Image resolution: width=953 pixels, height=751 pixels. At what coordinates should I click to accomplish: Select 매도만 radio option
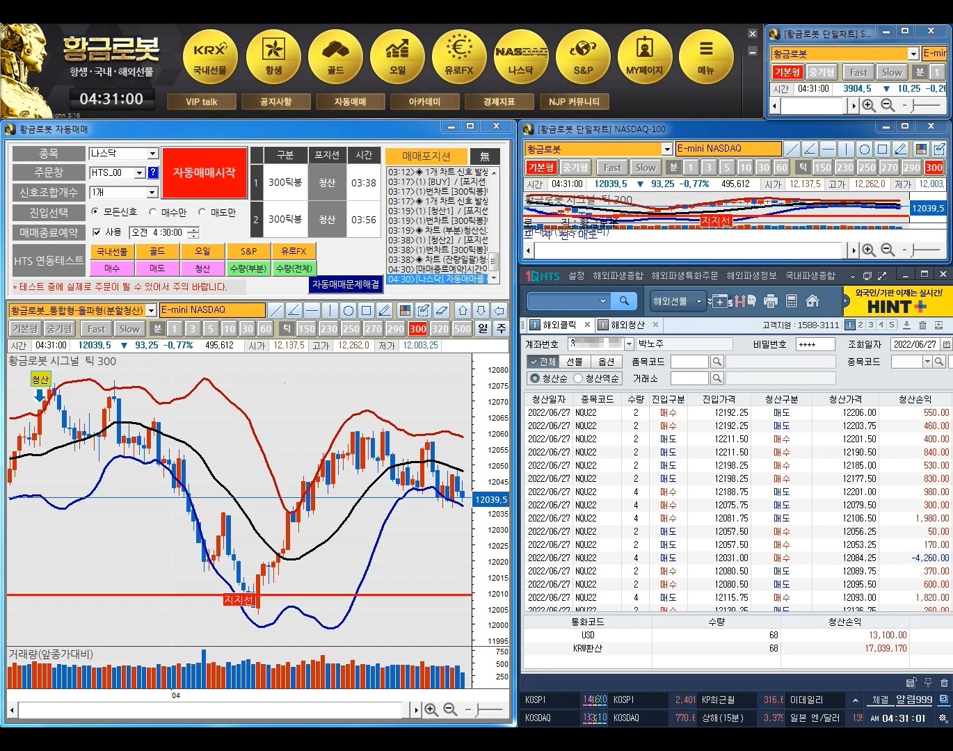[x=202, y=212]
